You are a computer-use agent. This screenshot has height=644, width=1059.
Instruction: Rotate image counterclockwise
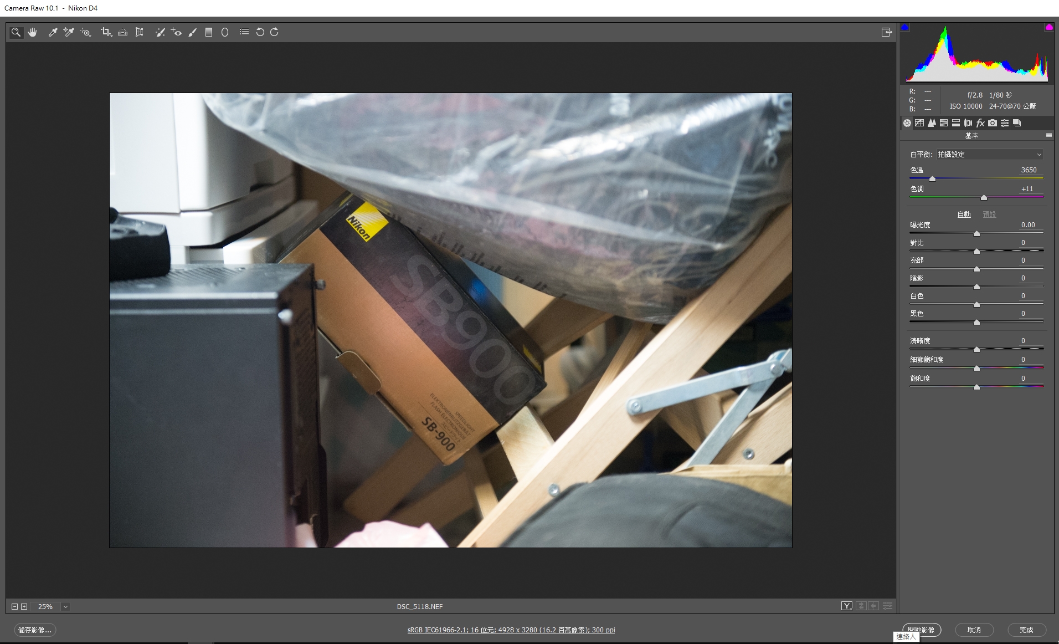[260, 32]
